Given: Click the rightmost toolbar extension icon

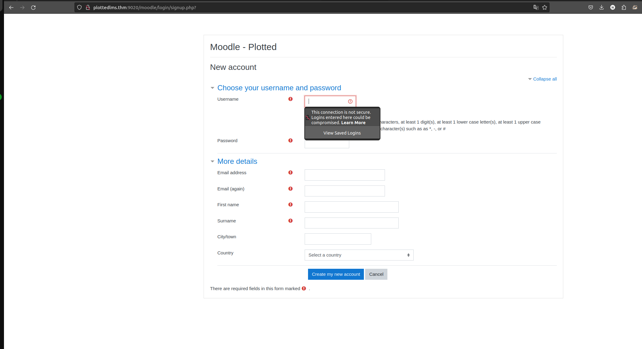Looking at the screenshot, I should point(635,7).
